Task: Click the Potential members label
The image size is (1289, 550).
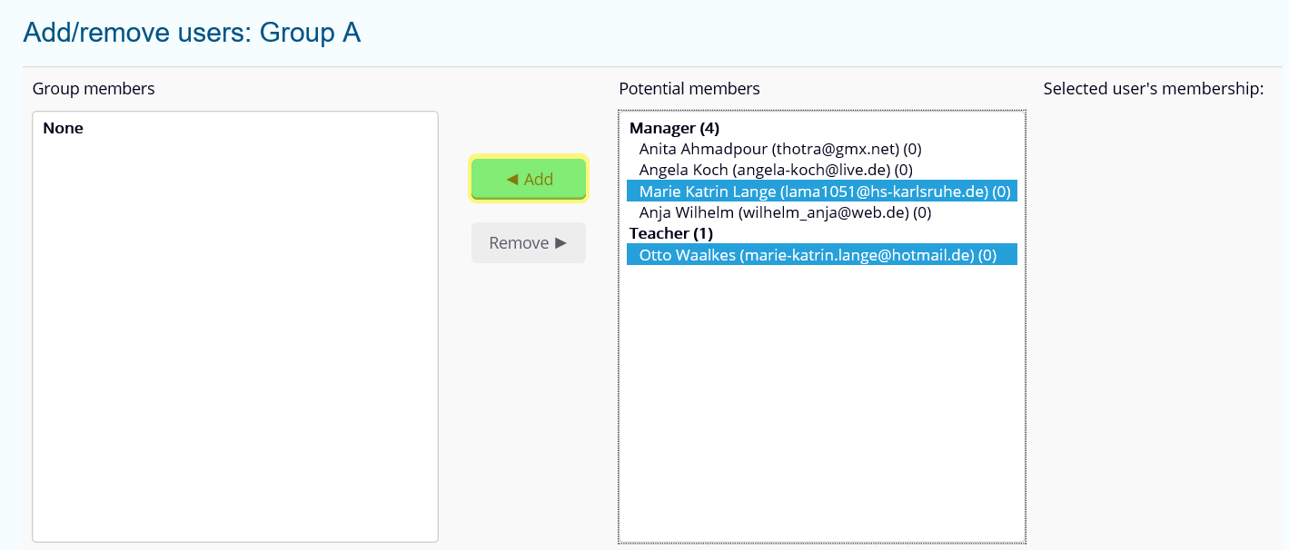Action: [689, 89]
